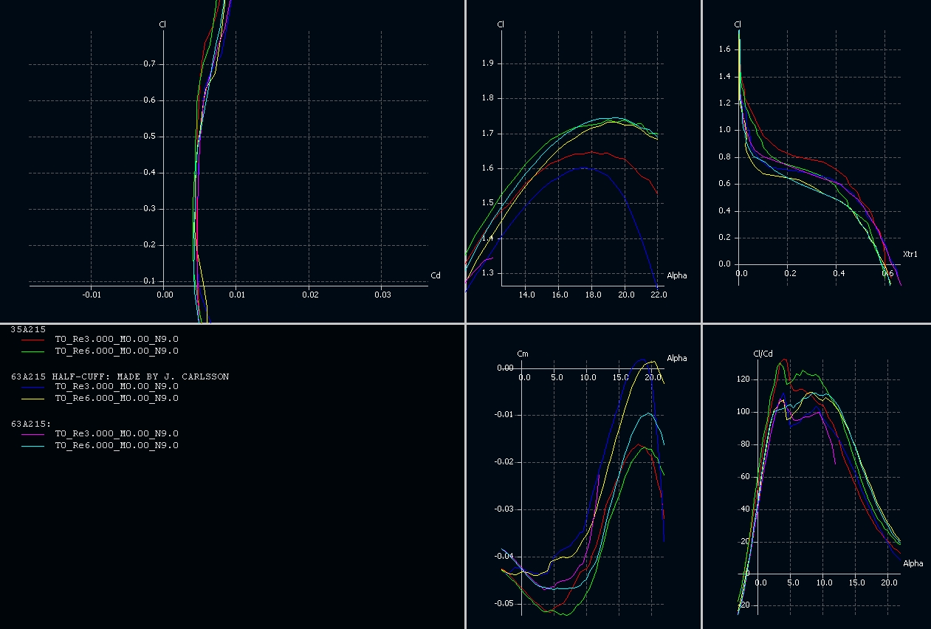Click the Xtr1 axis label on transition graph
The width and height of the screenshot is (931, 629).
(x=910, y=254)
